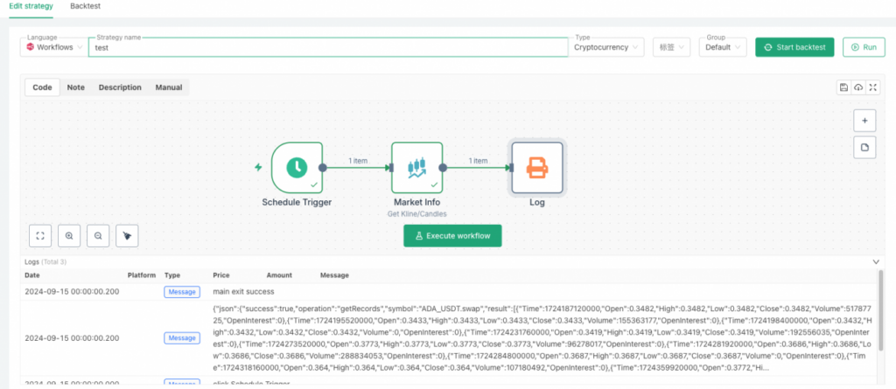896x389 pixels.
Task: Zoom in on the workflow canvas
Action: [69, 235]
